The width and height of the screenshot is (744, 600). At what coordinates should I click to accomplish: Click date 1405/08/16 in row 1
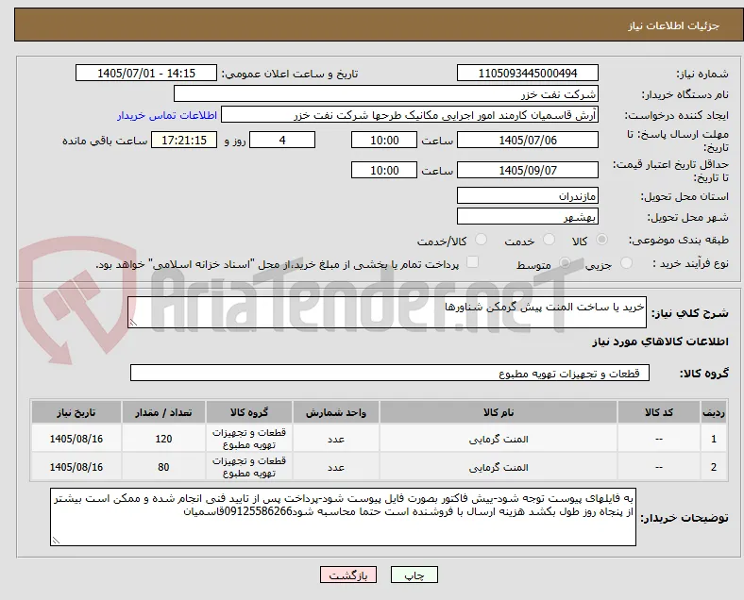[x=76, y=439]
